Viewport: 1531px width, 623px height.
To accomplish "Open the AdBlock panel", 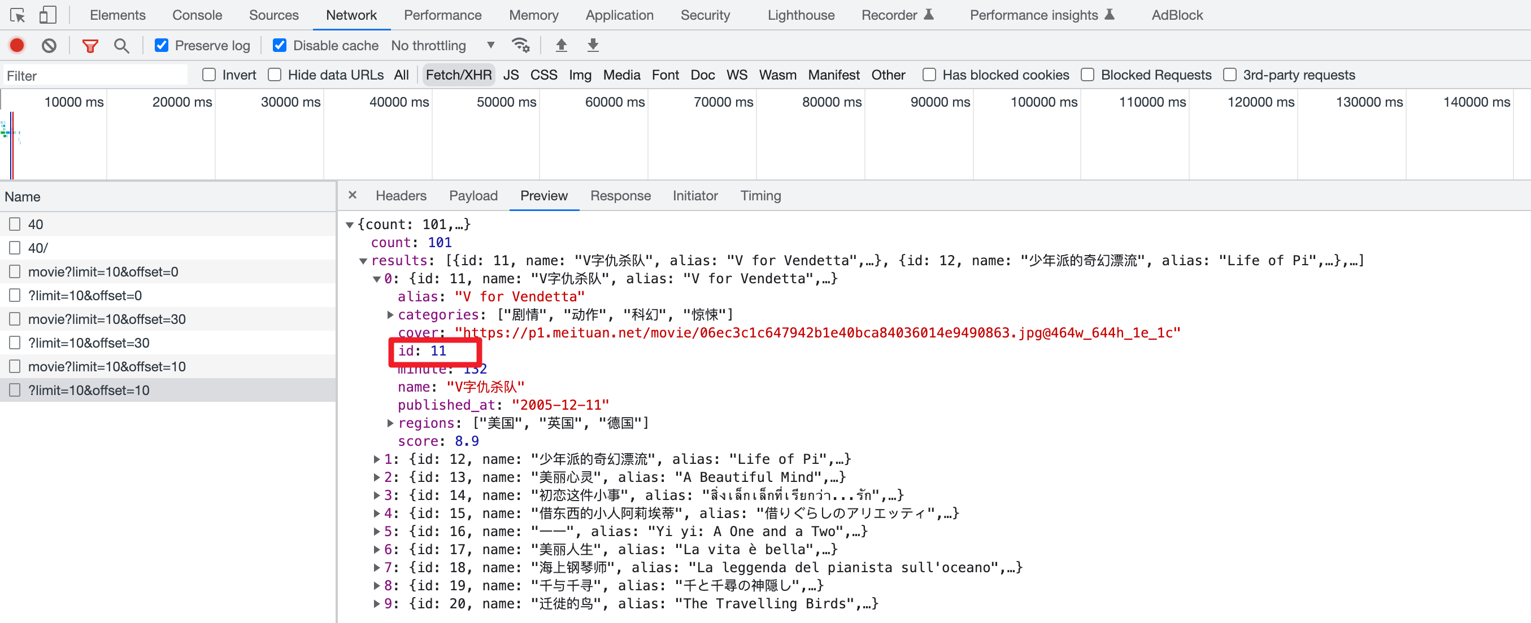I will click(x=1177, y=15).
